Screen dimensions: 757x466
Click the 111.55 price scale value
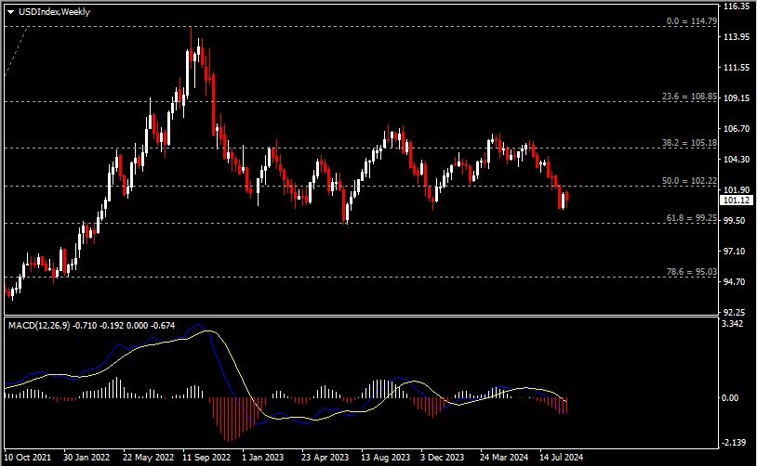737,68
